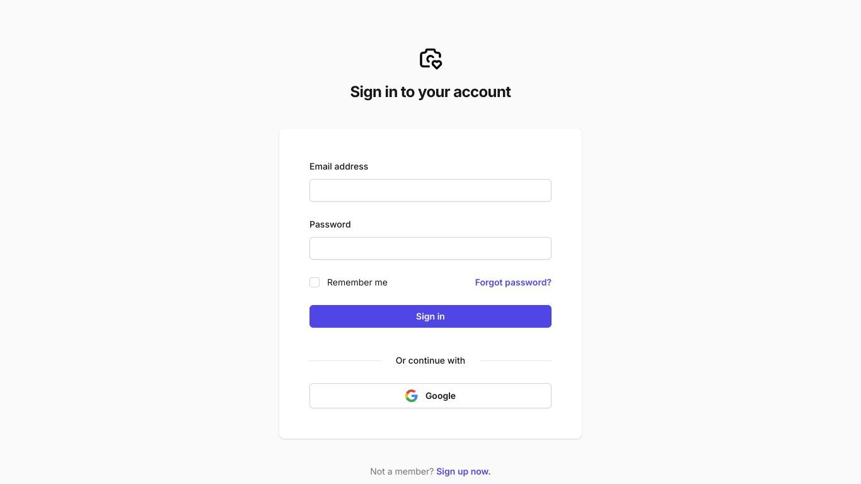
Task: Submit with the purple Sign in button
Action: [x=430, y=316]
